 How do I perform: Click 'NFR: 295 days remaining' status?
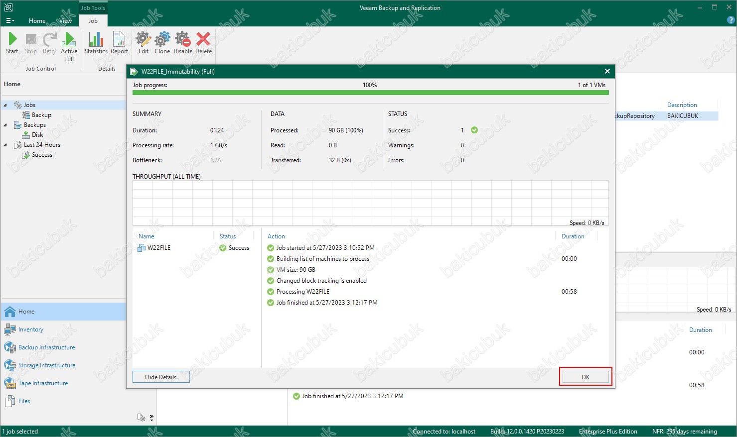coord(684,432)
